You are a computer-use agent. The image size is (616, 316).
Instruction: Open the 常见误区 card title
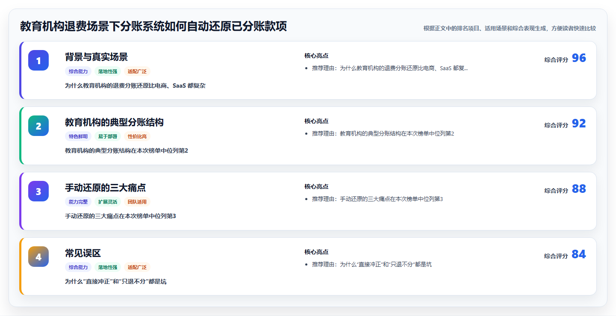coord(83,253)
